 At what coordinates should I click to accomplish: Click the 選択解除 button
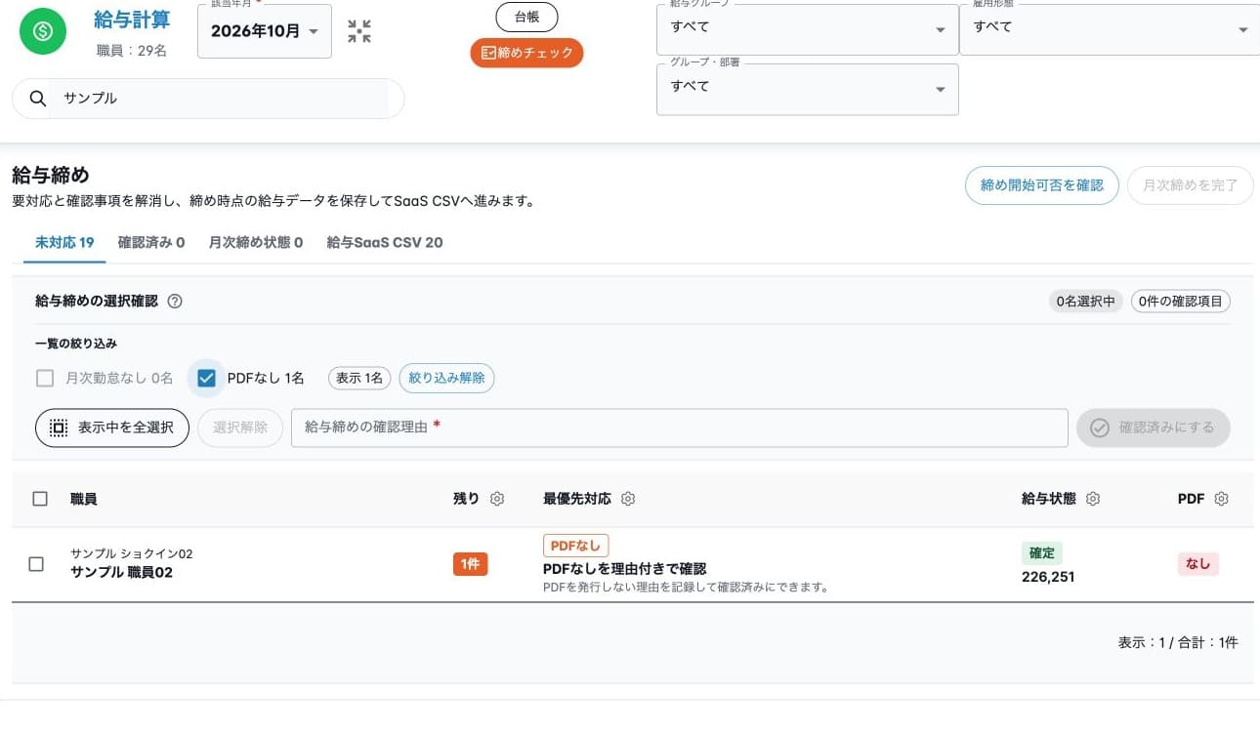click(240, 427)
